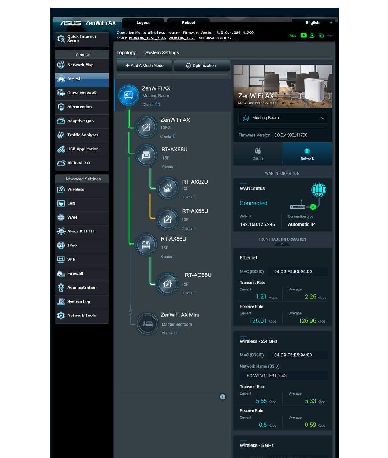Click the WAN Status globe icon
The width and height of the screenshot is (388, 458).
318,190
